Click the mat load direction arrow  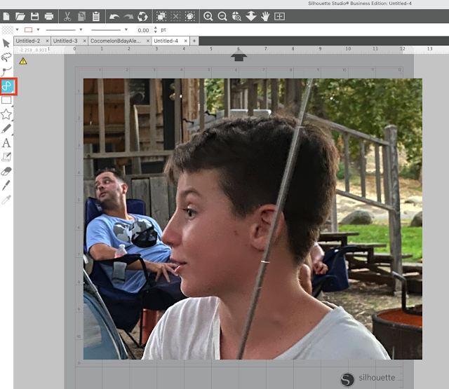(239, 57)
